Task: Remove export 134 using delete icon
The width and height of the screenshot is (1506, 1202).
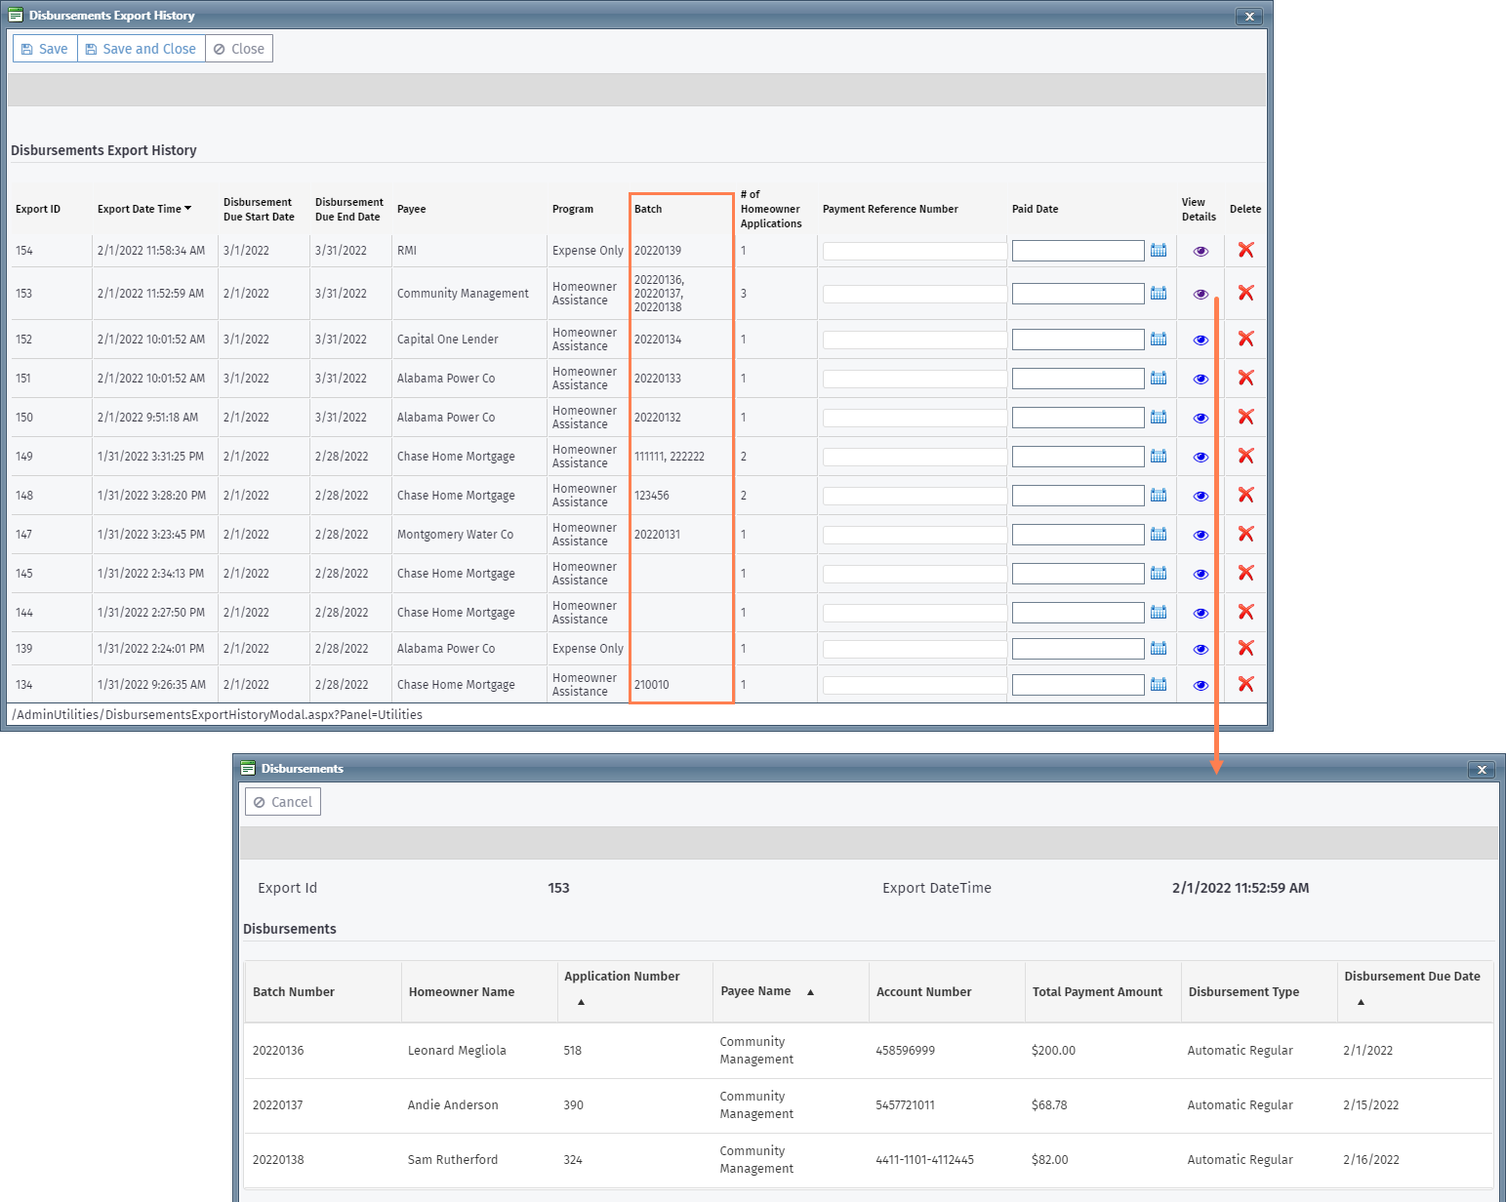Action: point(1245,684)
